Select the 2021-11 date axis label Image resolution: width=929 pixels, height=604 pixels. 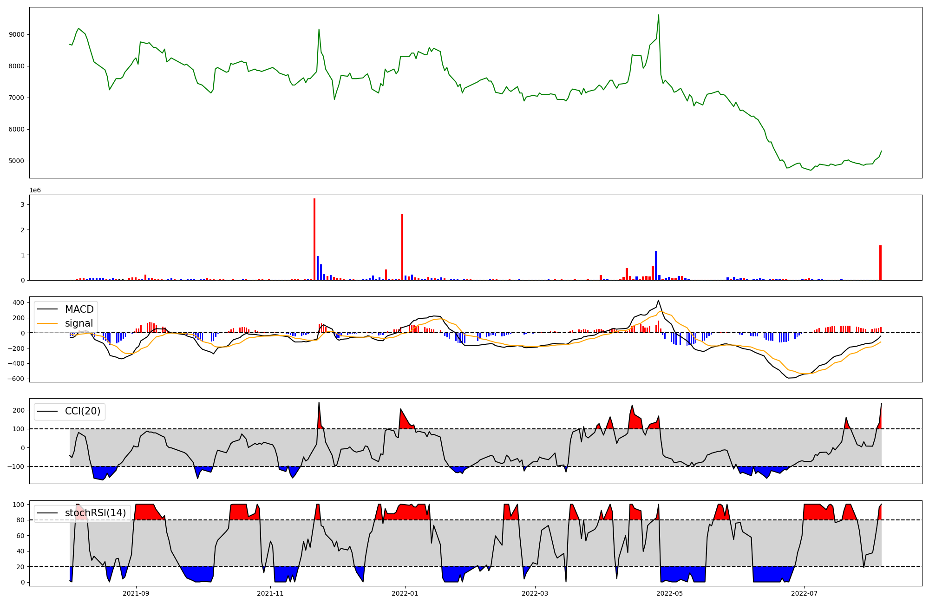pos(270,593)
